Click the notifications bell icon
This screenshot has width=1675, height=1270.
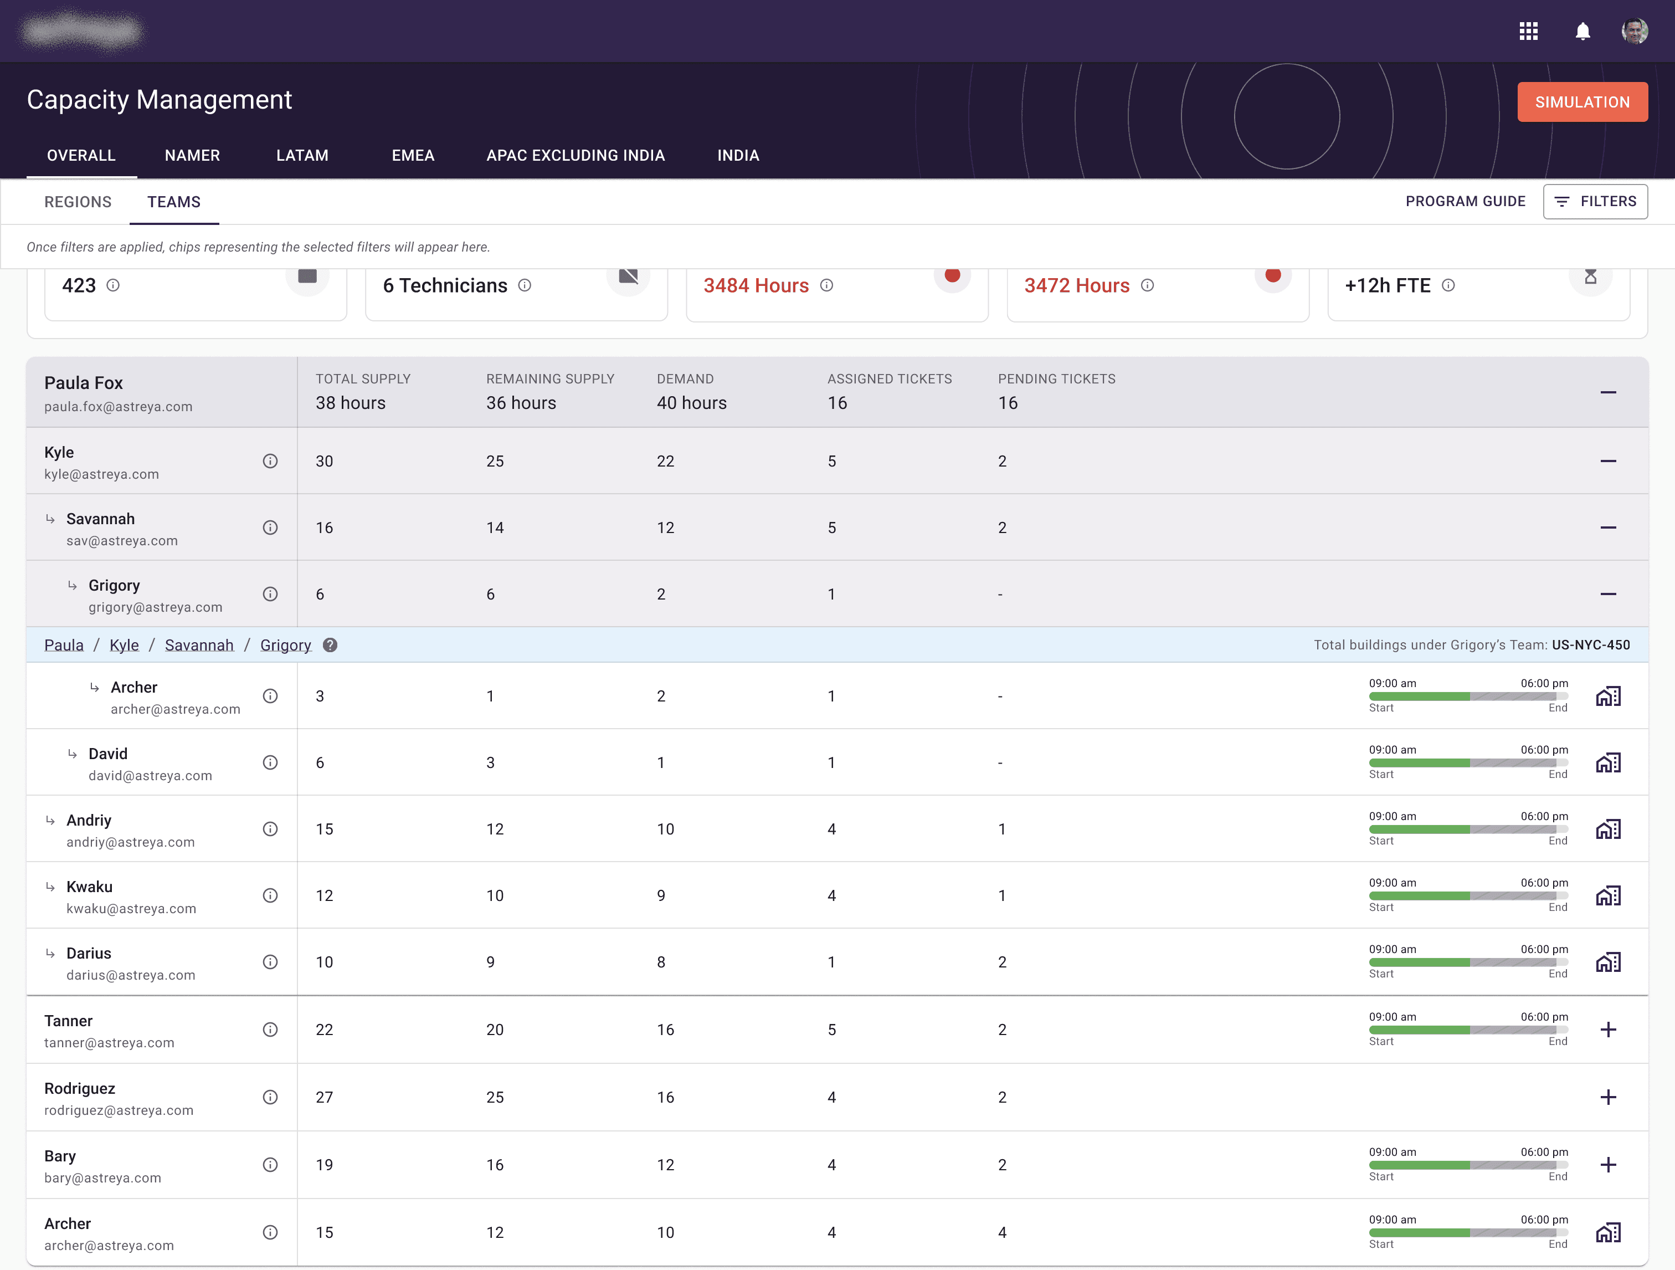pos(1582,31)
